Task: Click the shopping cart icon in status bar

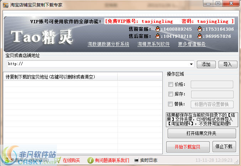Action: point(58,160)
